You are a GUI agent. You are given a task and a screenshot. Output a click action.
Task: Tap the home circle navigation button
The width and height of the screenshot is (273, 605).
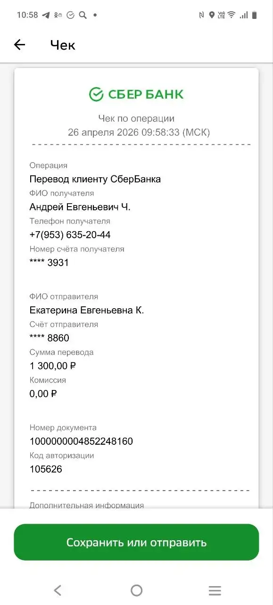point(136,590)
